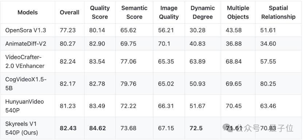Screen dimensions: 303x140
Task: Click the bold 82.43 overall score
Action: [68, 128]
